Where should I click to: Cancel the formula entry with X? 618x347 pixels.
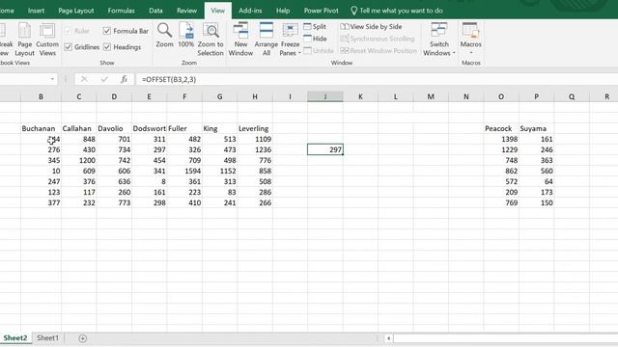point(84,79)
